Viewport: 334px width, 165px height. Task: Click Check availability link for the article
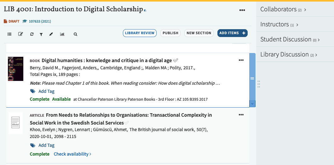point(72,154)
